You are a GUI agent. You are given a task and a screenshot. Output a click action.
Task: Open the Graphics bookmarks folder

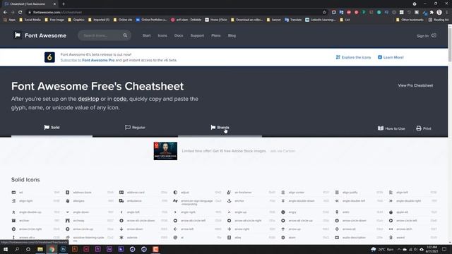[76, 20]
